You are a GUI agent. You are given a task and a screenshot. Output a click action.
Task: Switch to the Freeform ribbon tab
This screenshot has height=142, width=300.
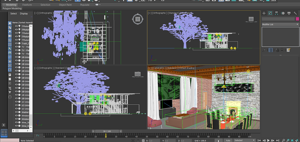click(x=27, y=5)
